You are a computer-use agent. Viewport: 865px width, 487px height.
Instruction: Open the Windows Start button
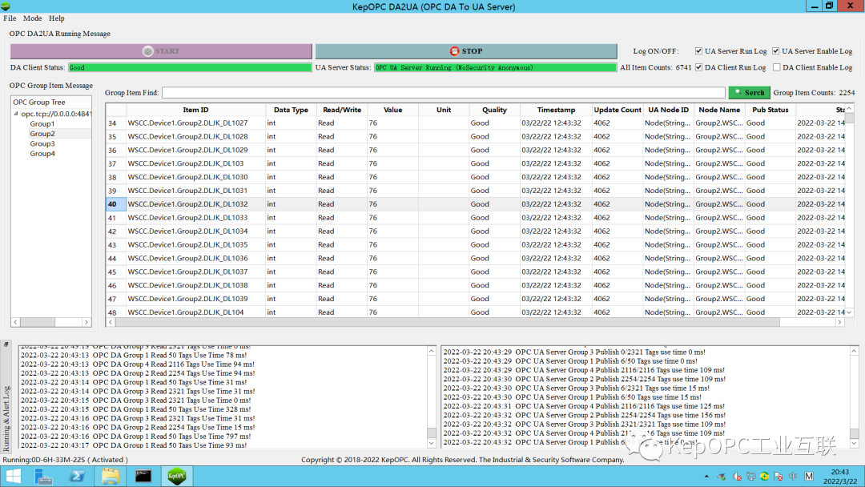tap(12, 476)
